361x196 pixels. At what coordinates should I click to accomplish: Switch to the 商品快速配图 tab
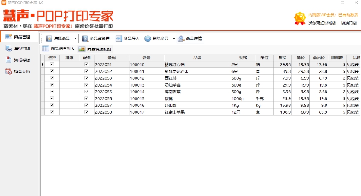[x=95, y=49]
